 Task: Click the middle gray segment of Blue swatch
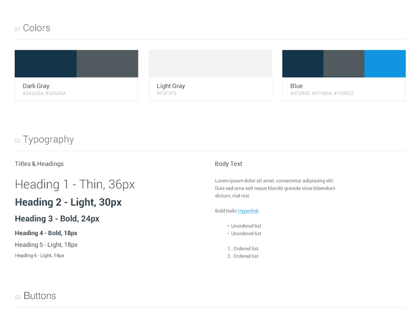coord(344,64)
